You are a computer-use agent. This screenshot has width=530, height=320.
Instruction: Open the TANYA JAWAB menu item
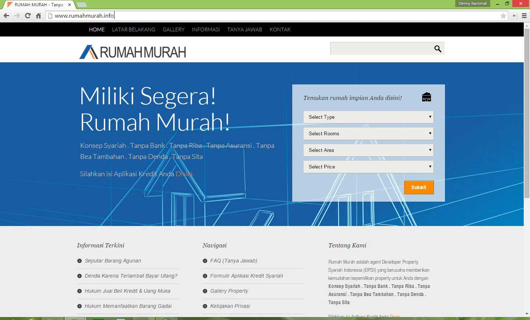pyautogui.click(x=244, y=29)
